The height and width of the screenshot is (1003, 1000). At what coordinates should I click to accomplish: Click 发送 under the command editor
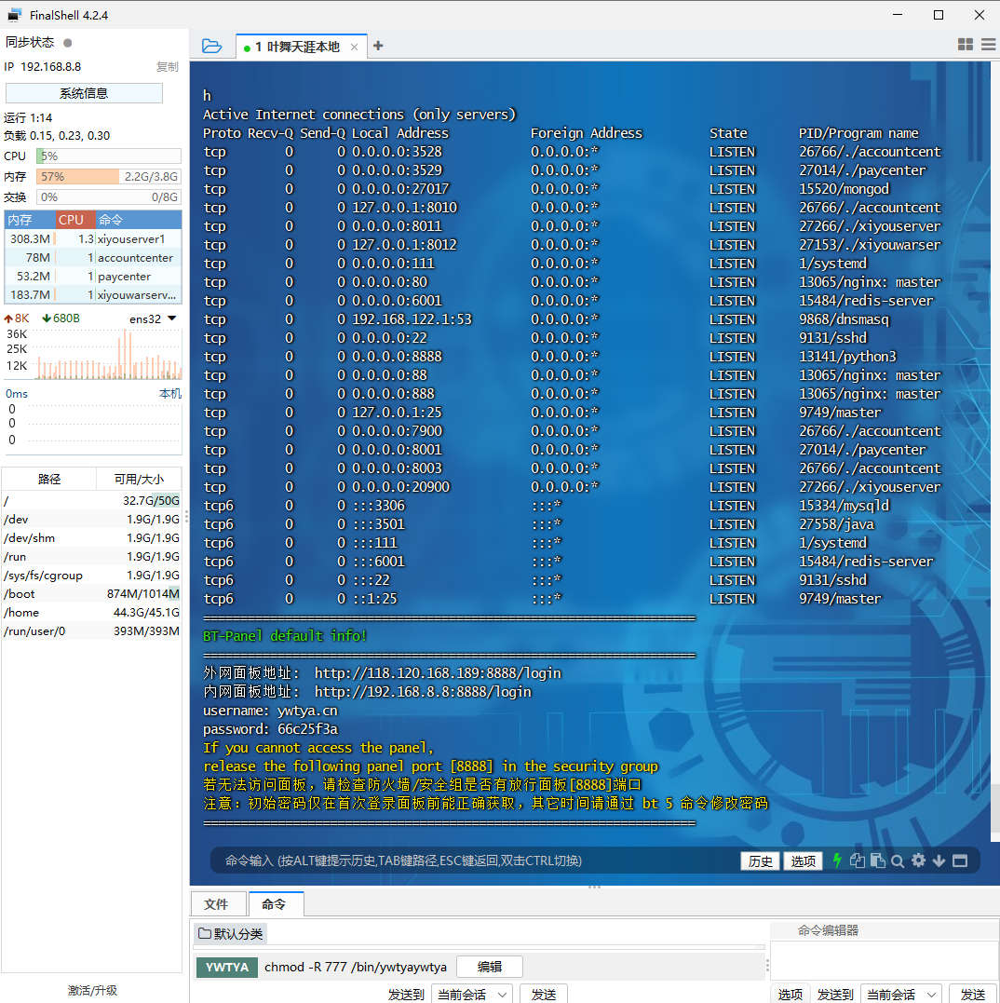[x=973, y=994]
